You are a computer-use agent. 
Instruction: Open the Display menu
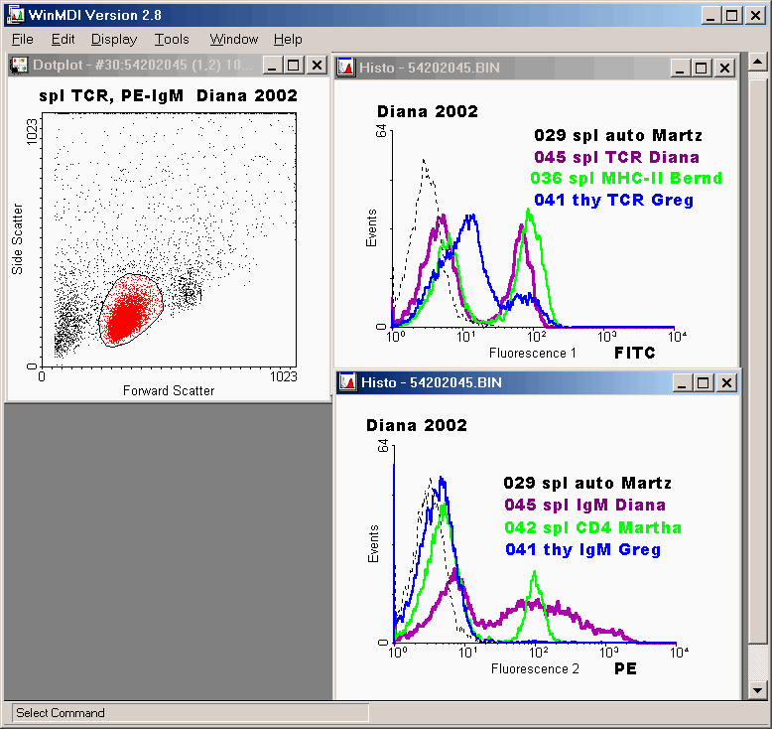(x=114, y=40)
